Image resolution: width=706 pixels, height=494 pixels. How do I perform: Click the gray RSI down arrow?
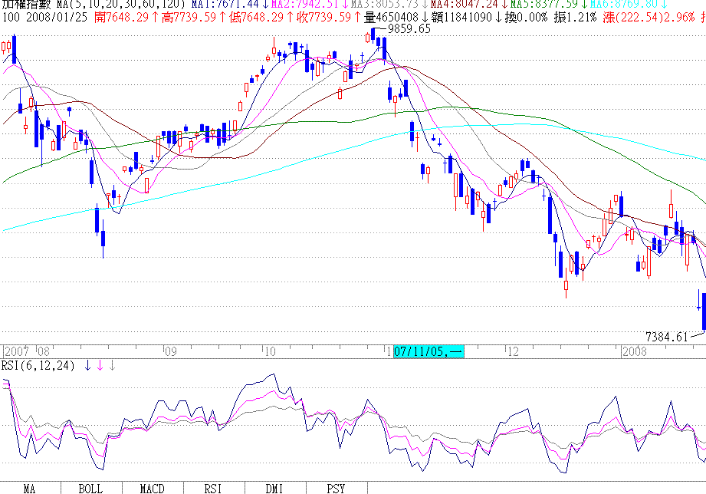pos(112,366)
